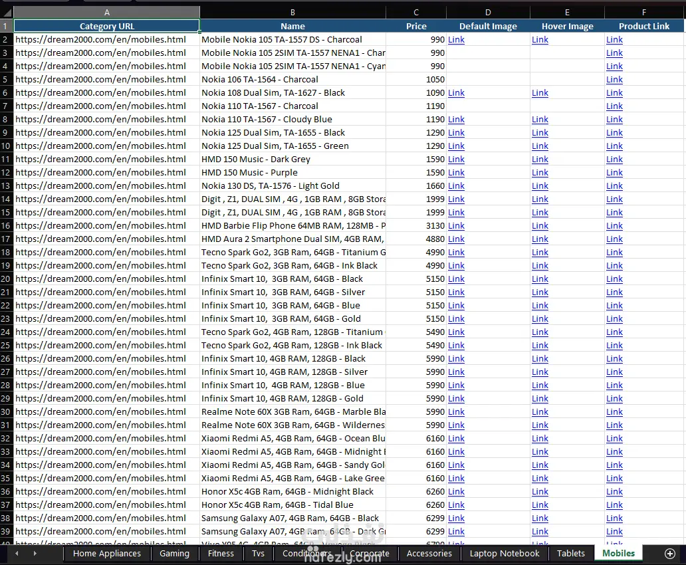
Task: Select column C header
Action: pyautogui.click(x=416, y=12)
